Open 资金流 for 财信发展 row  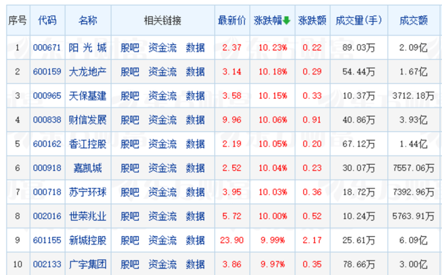point(163,120)
